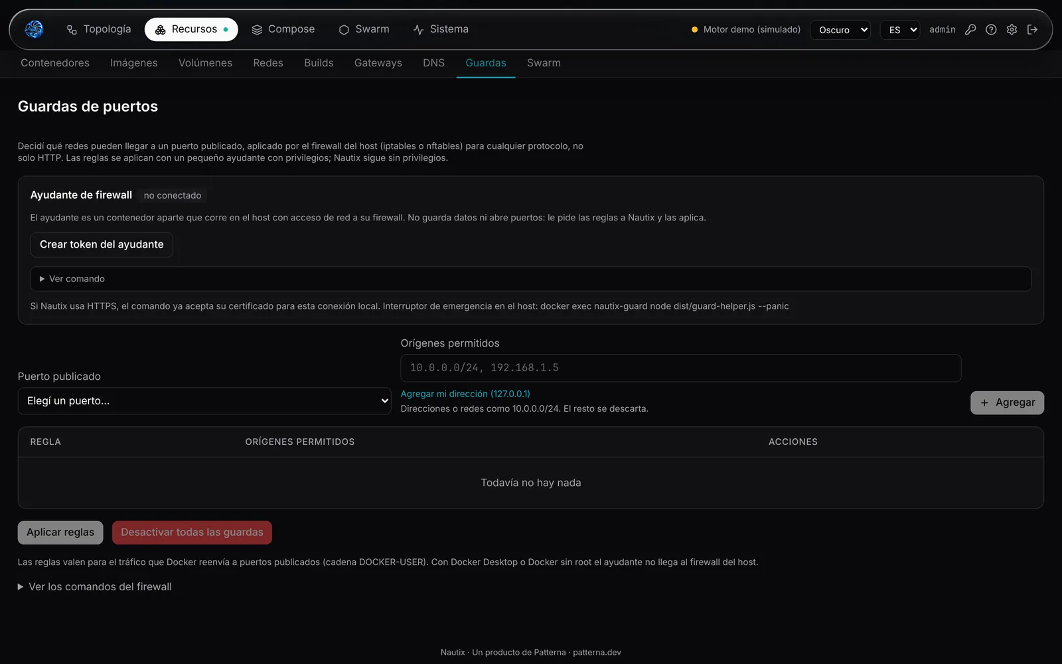
Task: Click the key icon next to admin
Action: pyautogui.click(x=970, y=29)
